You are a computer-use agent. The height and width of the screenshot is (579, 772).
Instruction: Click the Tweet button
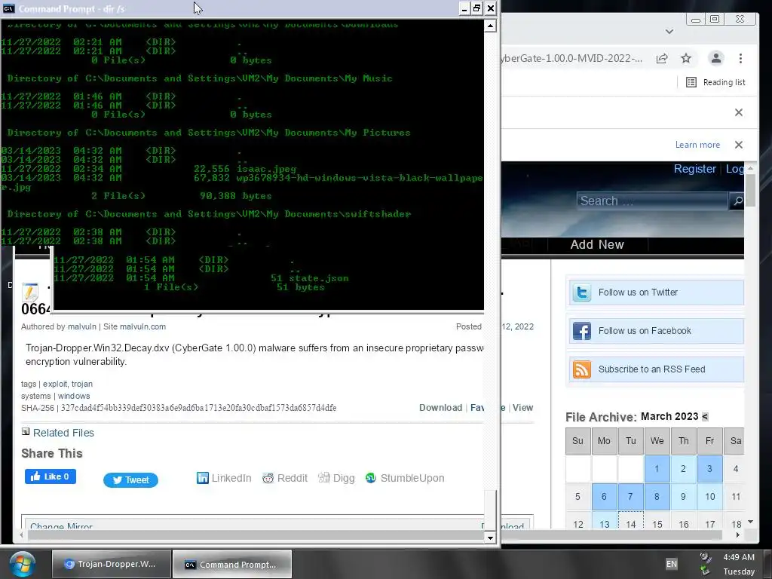[x=130, y=480]
